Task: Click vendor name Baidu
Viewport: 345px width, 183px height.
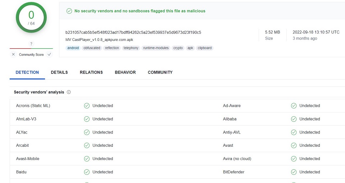Action: [21, 172]
